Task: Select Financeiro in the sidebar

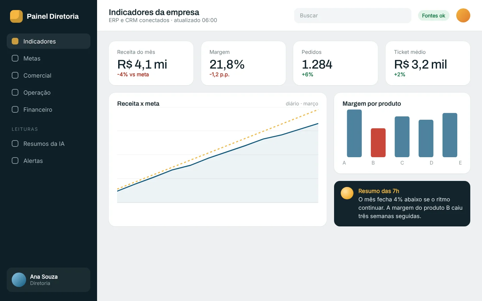Action: click(x=49, y=109)
